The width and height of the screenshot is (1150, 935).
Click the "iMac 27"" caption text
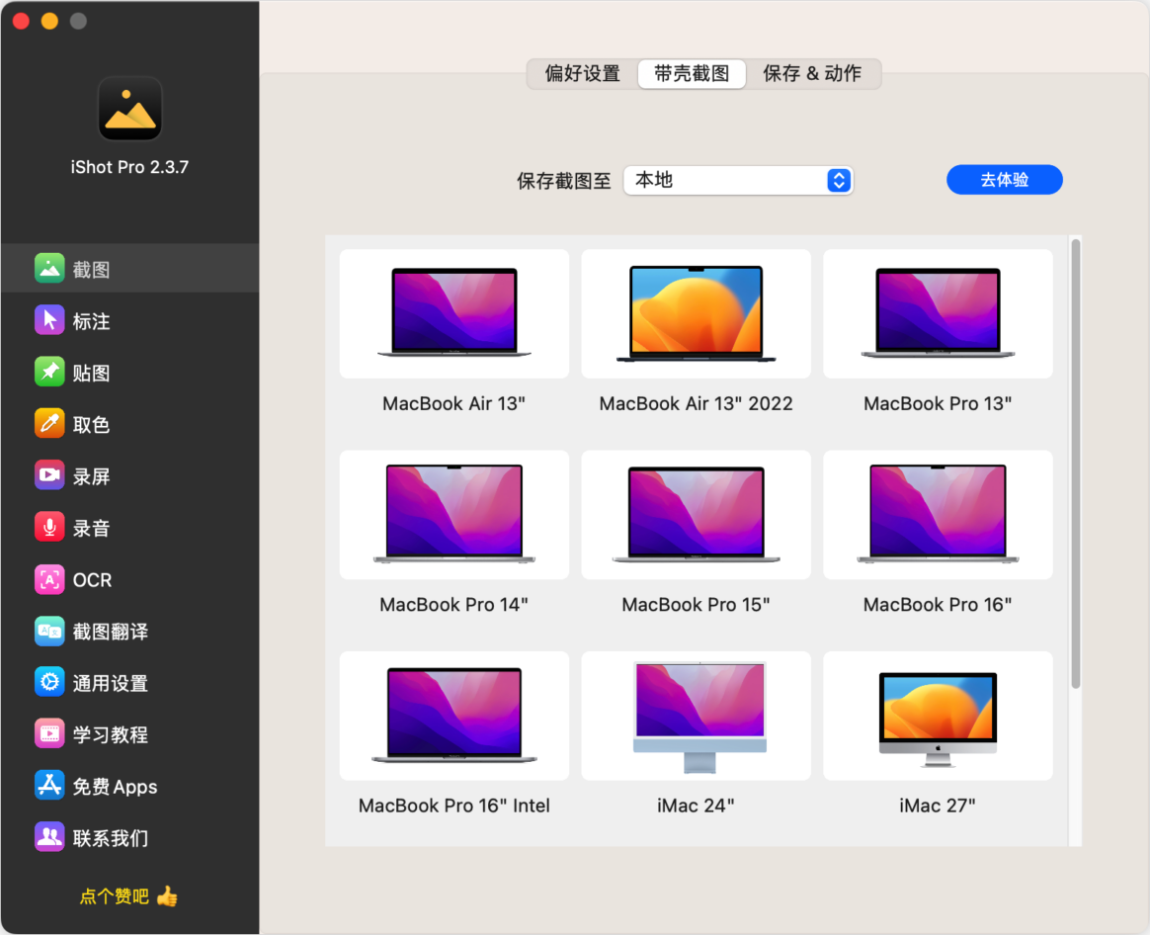pyautogui.click(x=938, y=806)
